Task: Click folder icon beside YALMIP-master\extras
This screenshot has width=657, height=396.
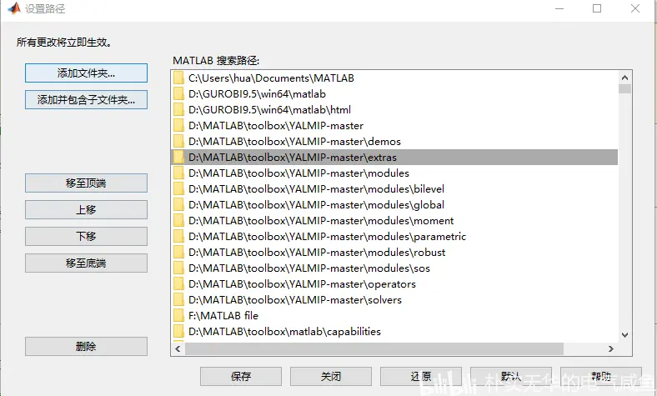Action: pos(179,157)
